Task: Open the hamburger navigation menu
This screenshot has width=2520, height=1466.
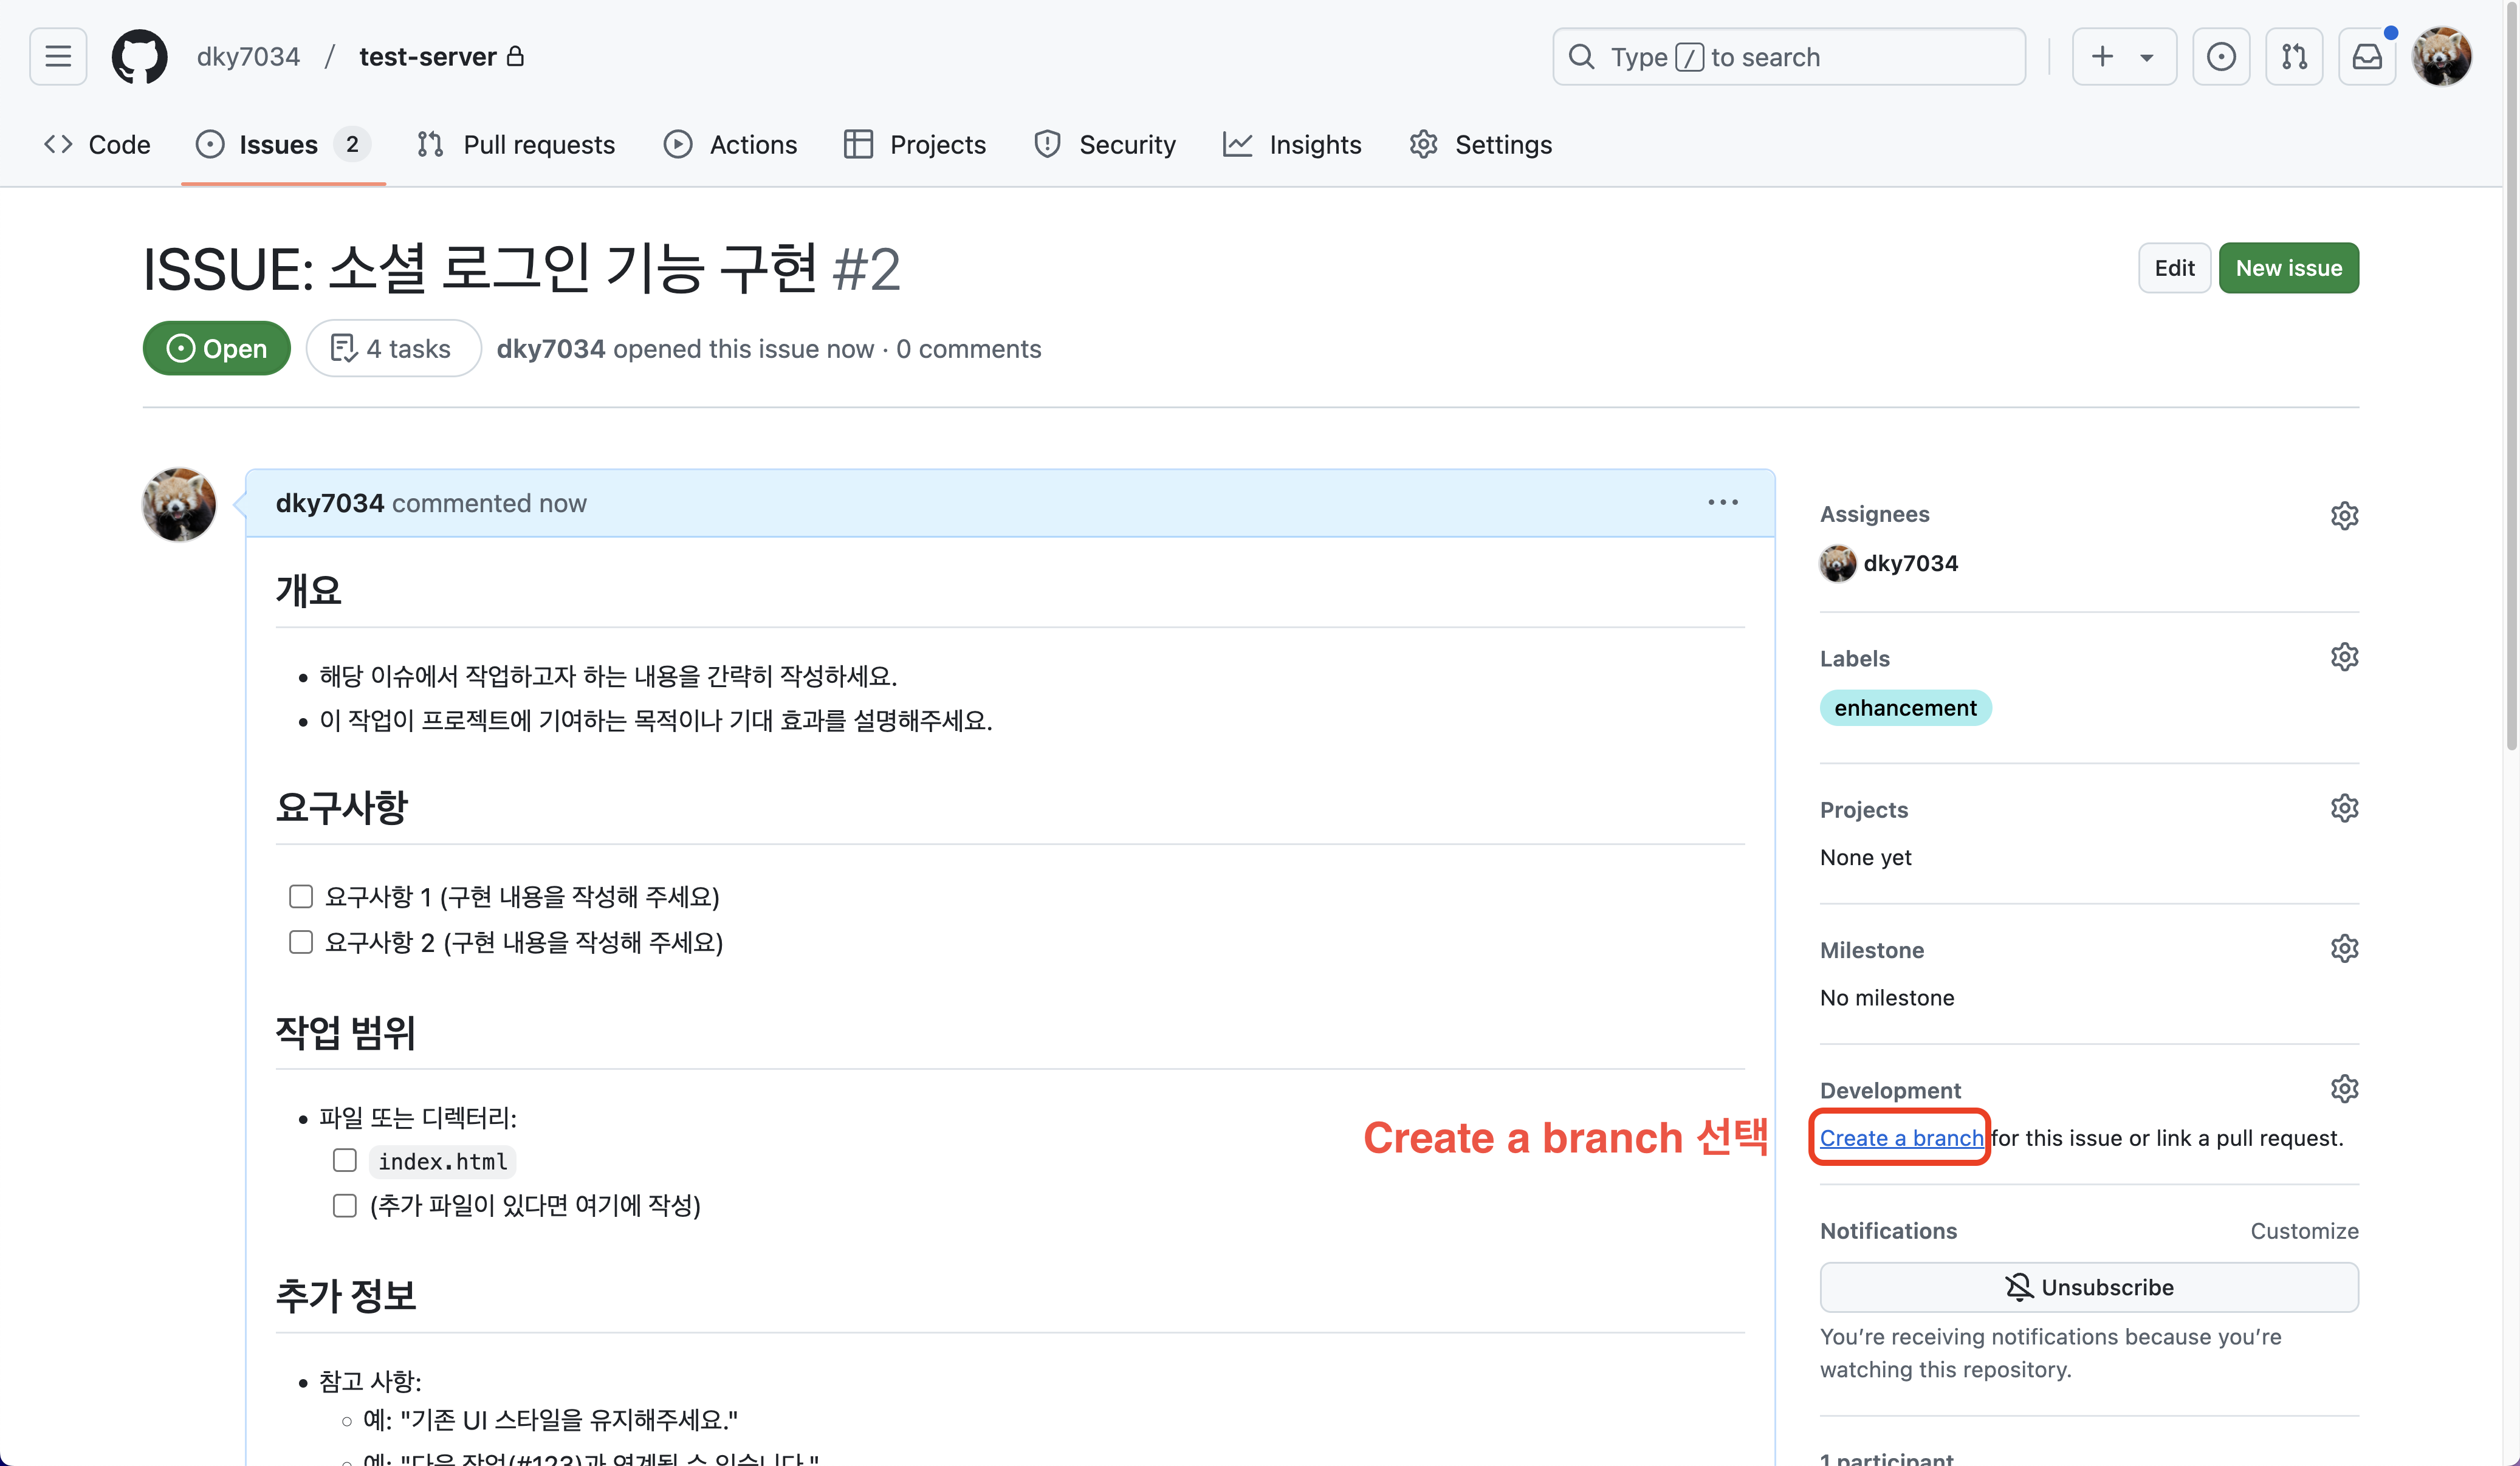Action: coord(58,57)
